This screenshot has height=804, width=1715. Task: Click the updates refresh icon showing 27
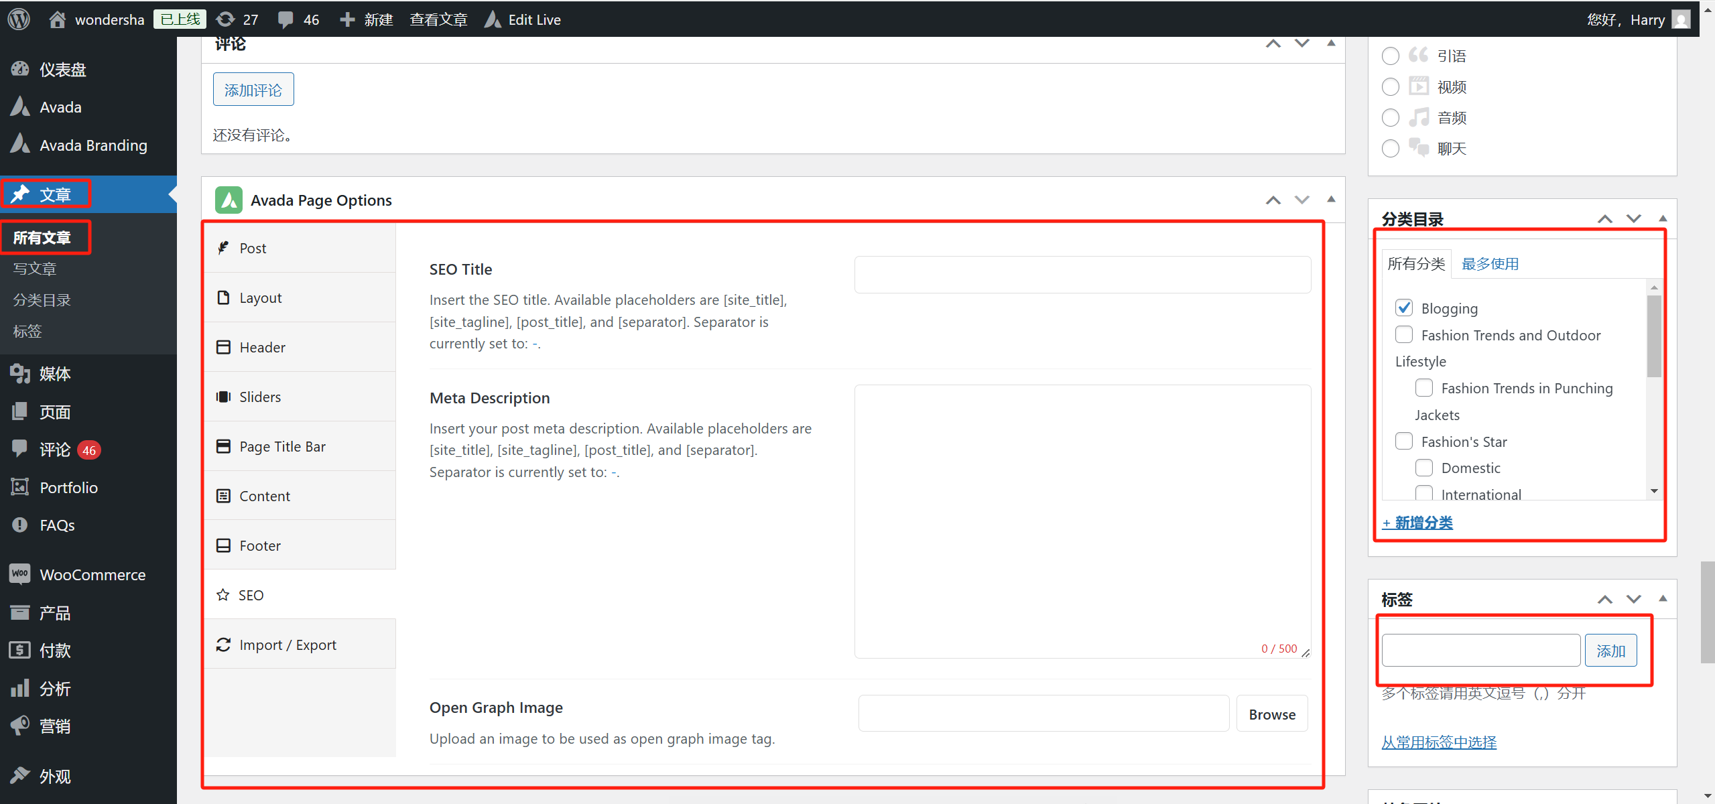pos(236,19)
